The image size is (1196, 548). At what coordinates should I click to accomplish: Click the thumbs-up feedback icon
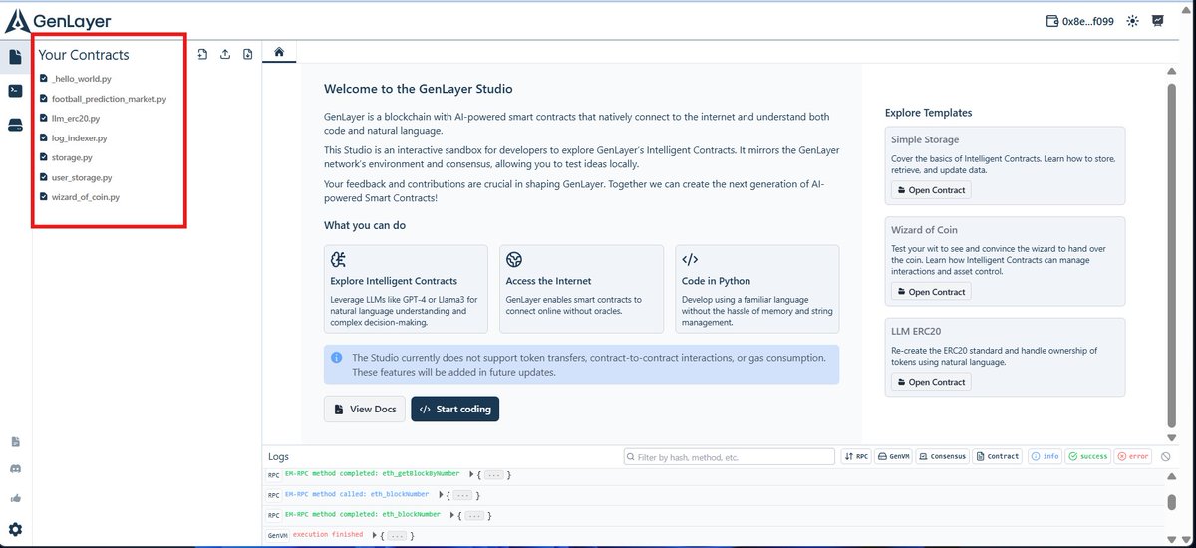15,498
